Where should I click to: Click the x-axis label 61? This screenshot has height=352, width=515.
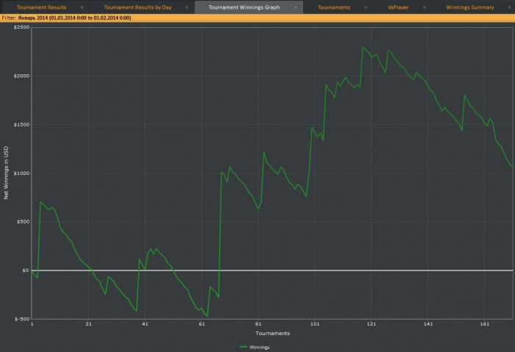point(202,324)
